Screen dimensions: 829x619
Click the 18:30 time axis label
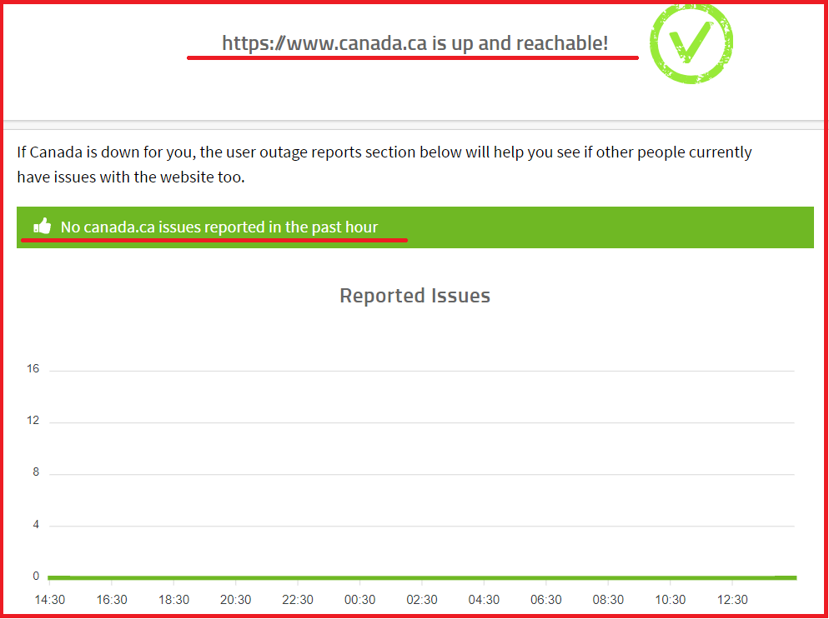click(x=174, y=600)
